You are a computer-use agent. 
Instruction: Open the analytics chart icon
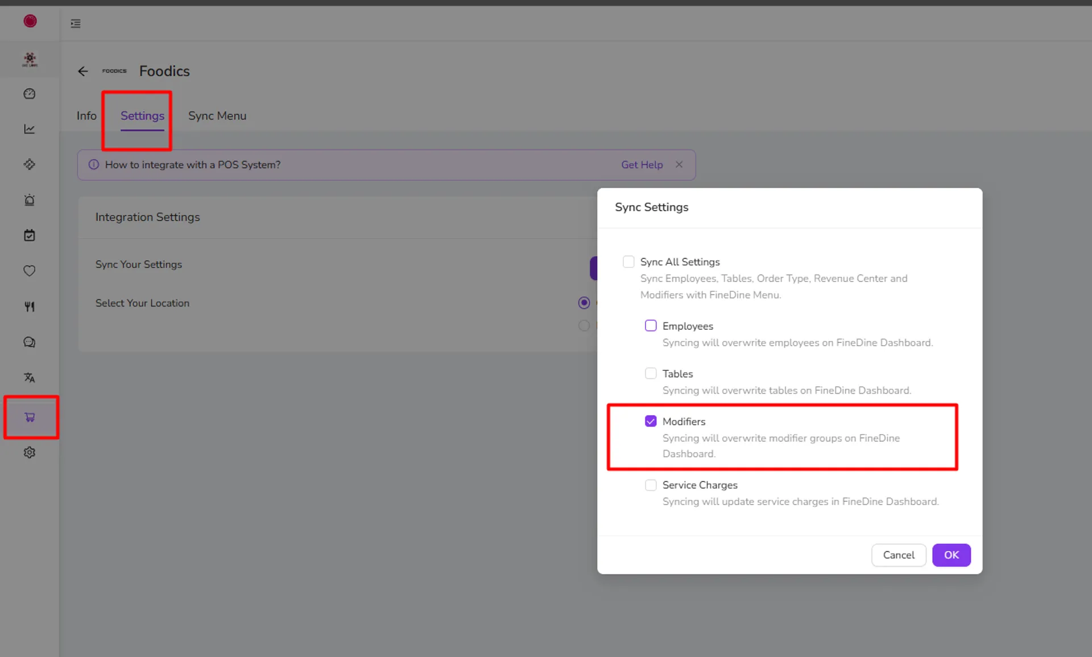pyautogui.click(x=30, y=129)
